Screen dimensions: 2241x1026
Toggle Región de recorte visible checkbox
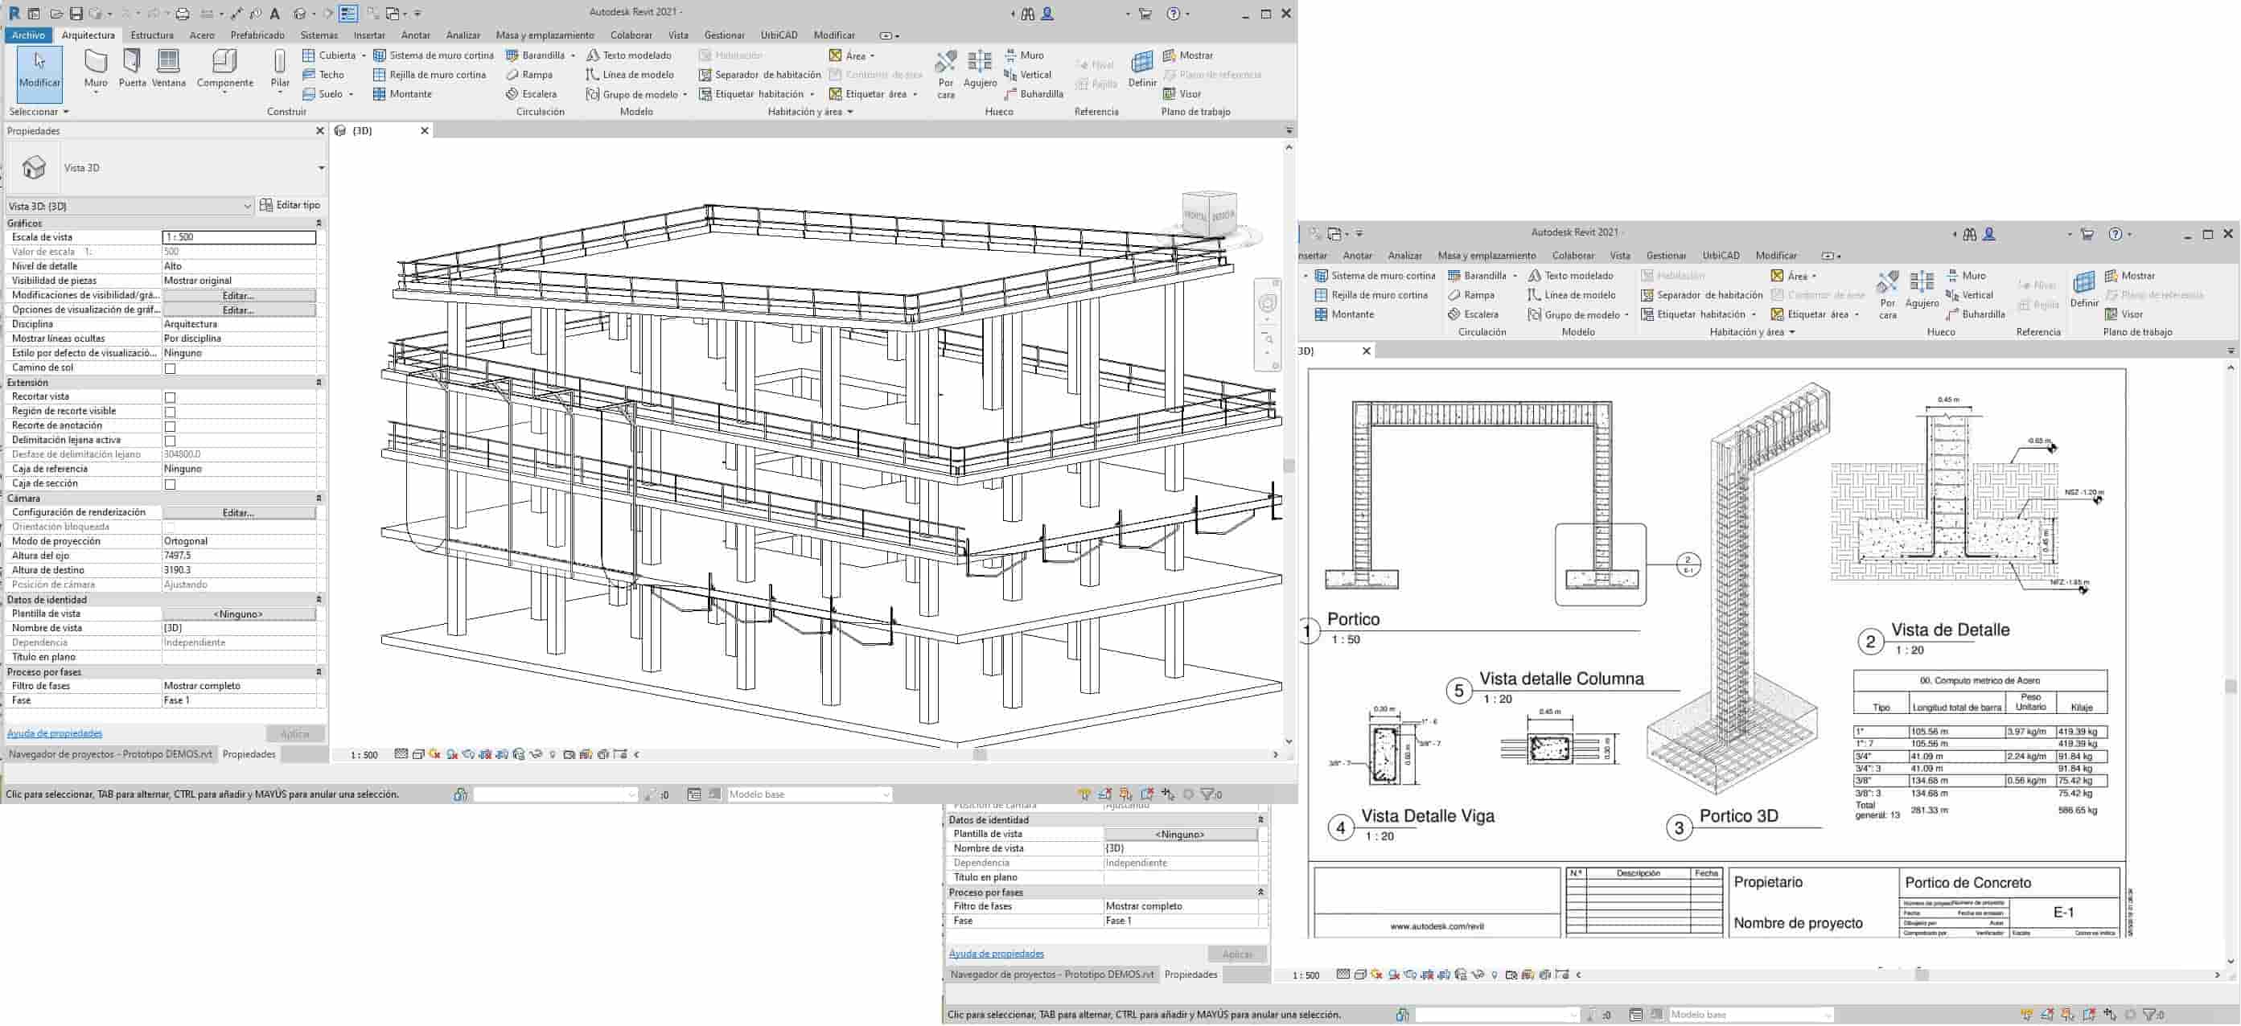click(x=171, y=411)
